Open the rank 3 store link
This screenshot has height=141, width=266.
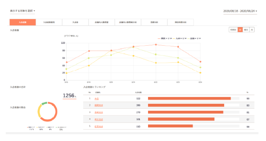tap(98, 112)
